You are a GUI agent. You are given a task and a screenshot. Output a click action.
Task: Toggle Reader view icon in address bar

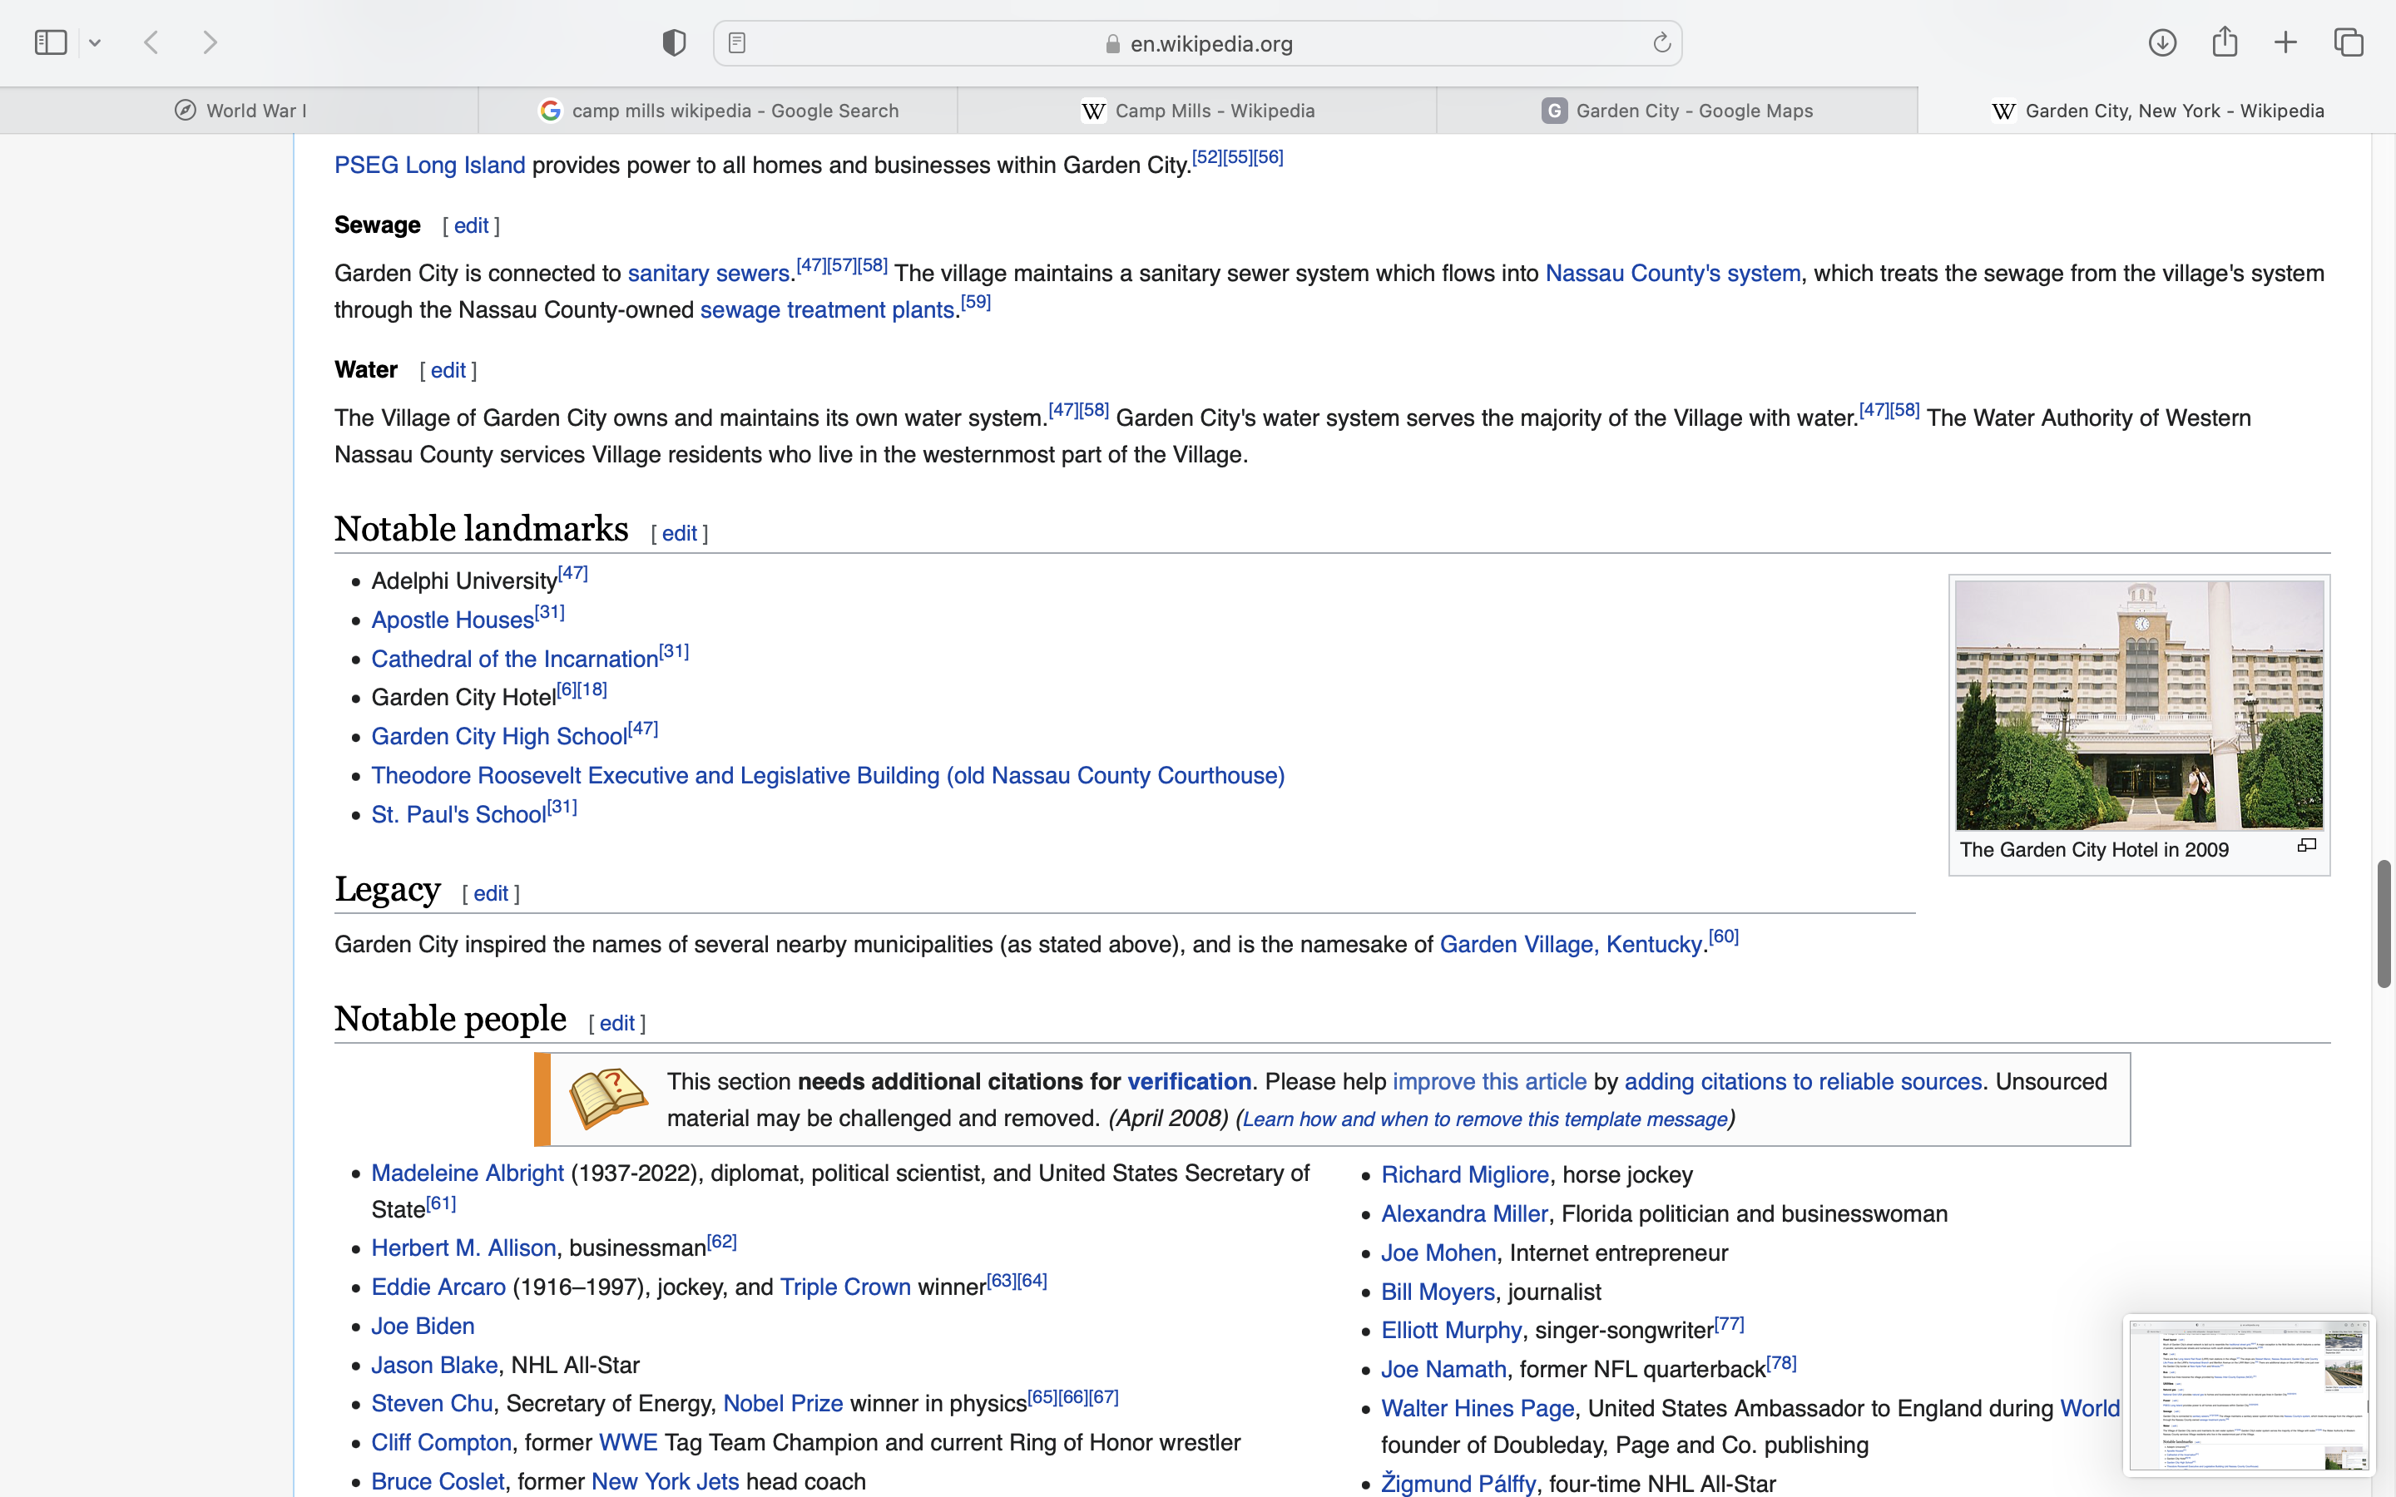[736, 42]
